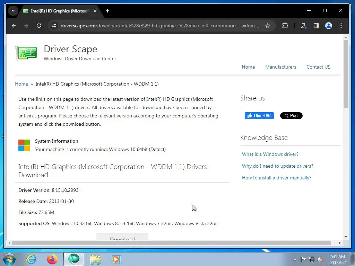Reload the current page
Image resolution: width=355 pixels, height=266 pixels.
[x=39, y=26]
